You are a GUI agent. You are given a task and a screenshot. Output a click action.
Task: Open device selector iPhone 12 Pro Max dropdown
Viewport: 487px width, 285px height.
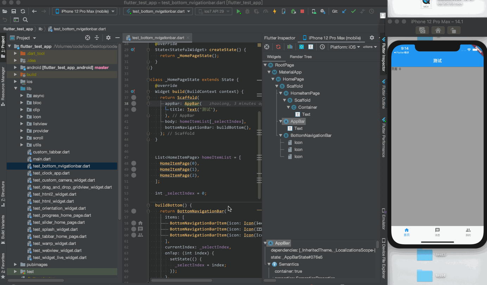coord(84,11)
